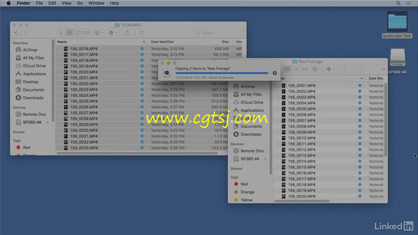Switch 155M28R3 window to cover flow view
The image size is (418, 235).
point(86,32)
